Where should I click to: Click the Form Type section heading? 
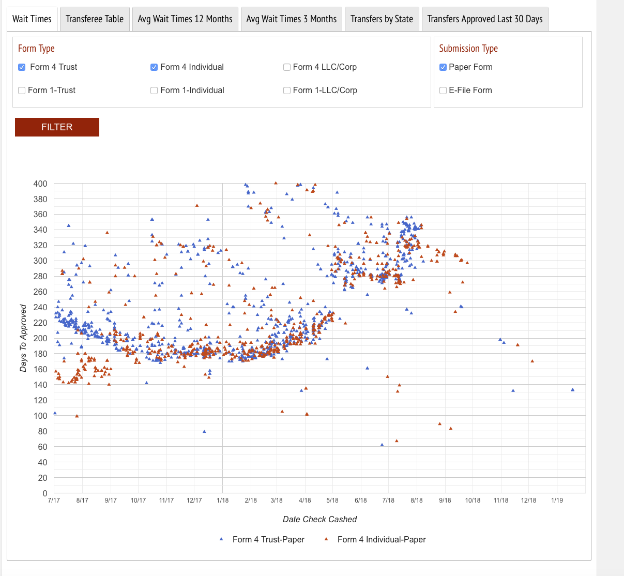point(36,49)
